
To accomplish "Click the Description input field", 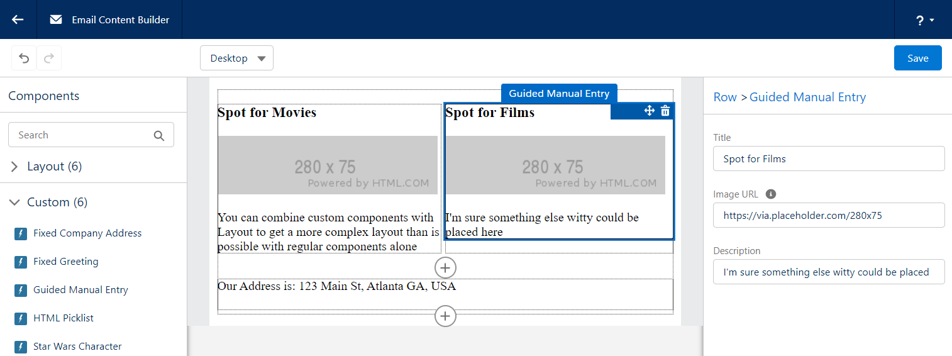I will (x=829, y=272).
